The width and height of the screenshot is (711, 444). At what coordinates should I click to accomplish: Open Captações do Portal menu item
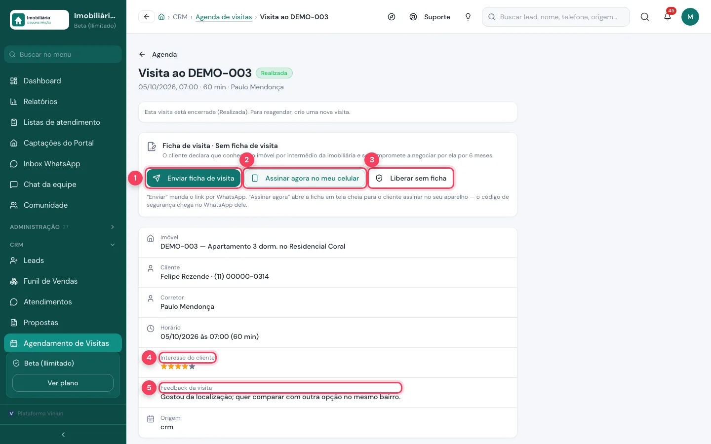(x=63, y=143)
